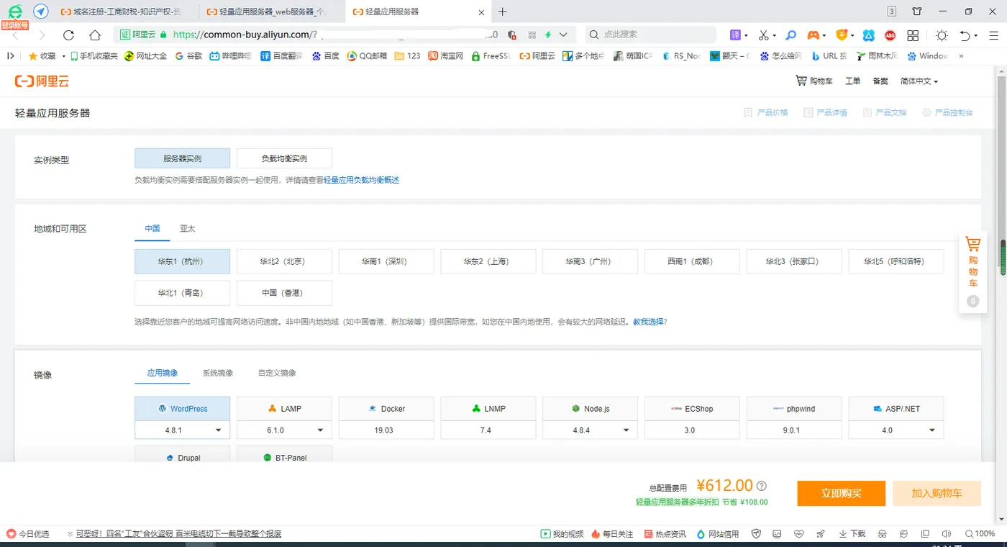
Task: Click the blue magnifier extension icon
Action: point(790,35)
